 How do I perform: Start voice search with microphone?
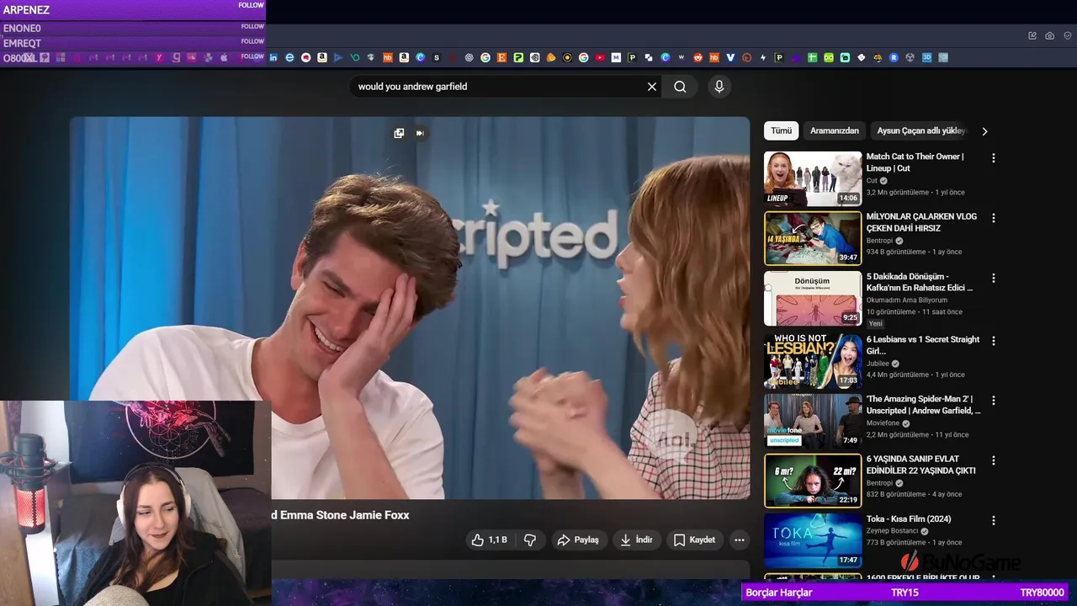tap(719, 87)
